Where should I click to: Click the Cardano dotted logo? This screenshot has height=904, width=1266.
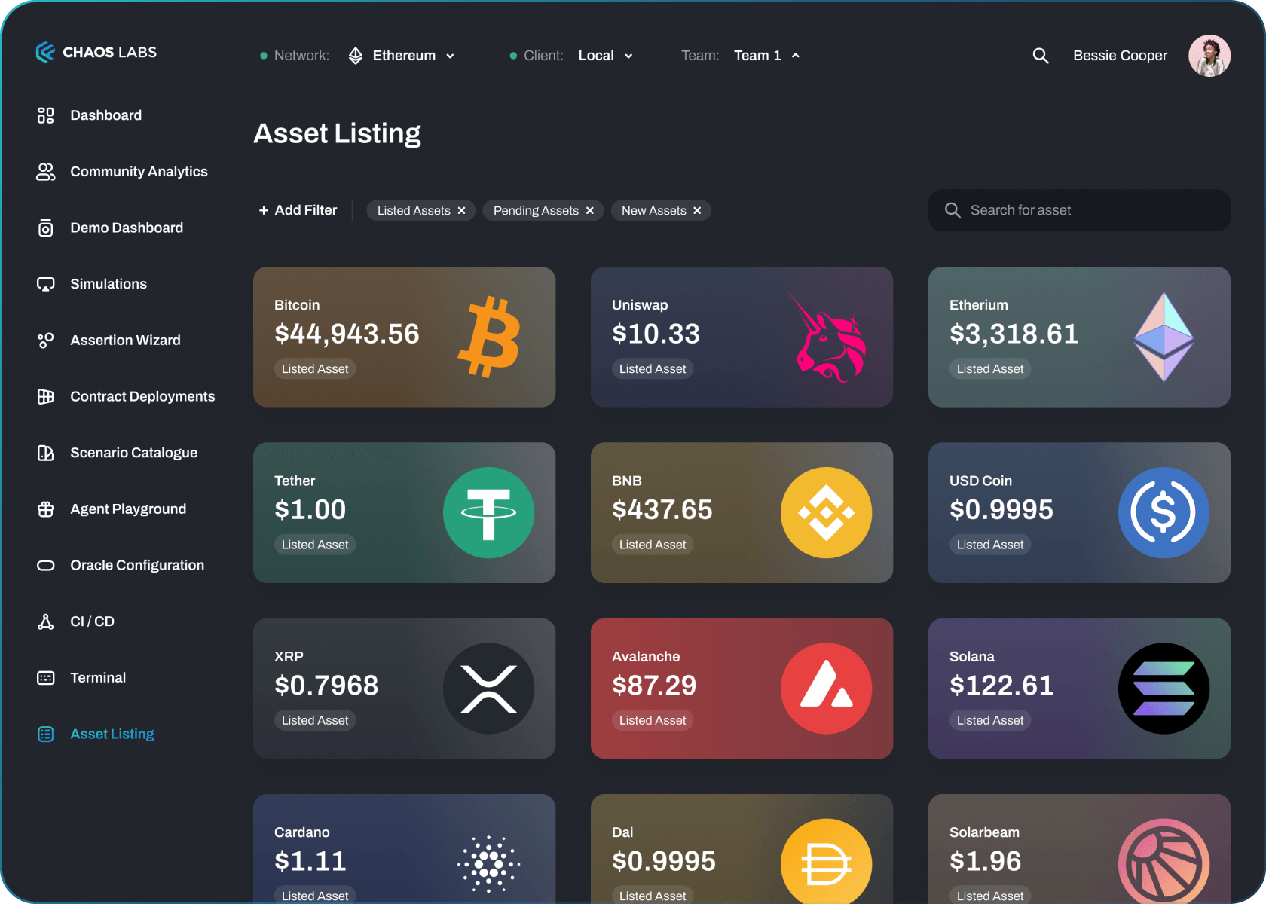[x=489, y=864]
